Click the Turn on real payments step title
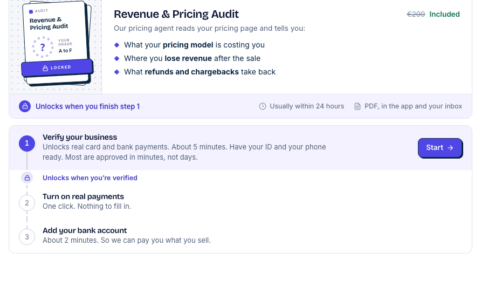Viewport: 481px width, 287px height. click(x=83, y=196)
